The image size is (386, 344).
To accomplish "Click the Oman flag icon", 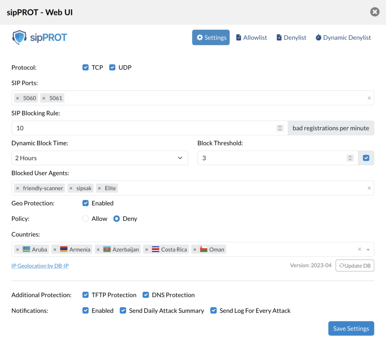I will (204, 249).
